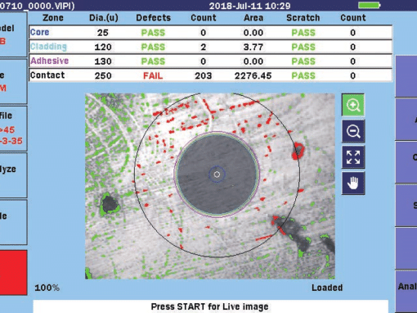Click the Defects column header
This screenshot has height=313, width=417.
pos(153,18)
